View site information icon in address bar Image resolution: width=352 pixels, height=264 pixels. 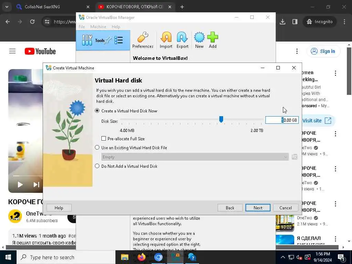47,22
